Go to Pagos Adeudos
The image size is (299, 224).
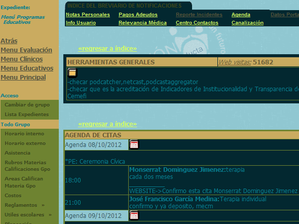138,15
